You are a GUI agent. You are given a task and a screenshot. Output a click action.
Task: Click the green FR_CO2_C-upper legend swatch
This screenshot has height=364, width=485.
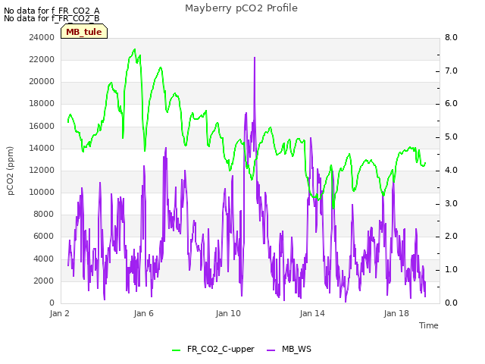tap(176, 350)
